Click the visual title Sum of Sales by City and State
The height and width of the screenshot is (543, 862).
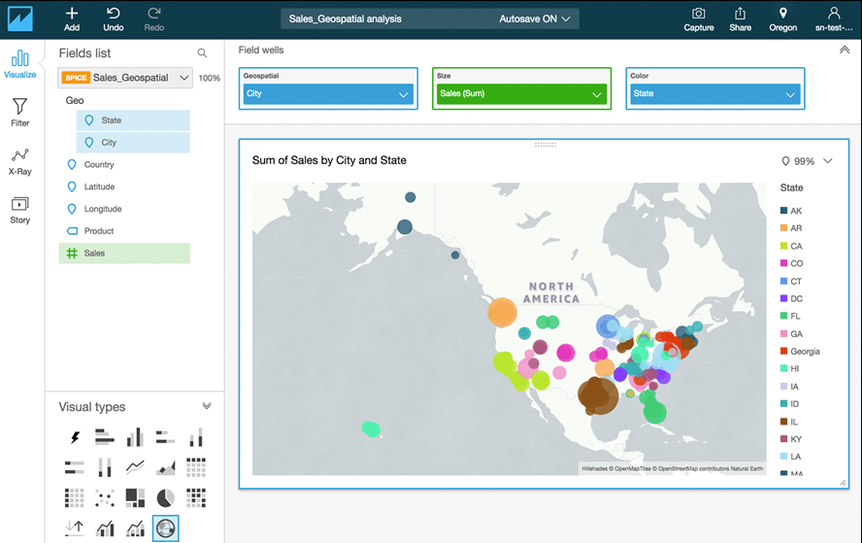point(329,160)
